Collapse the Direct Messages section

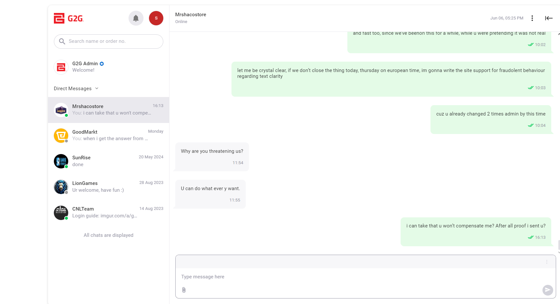(x=97, y=88)
